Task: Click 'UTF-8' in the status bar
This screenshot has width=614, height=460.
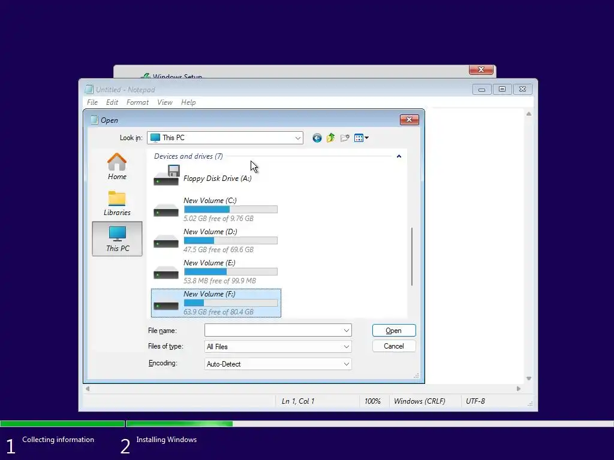Action: pyautogui.click(x=475, y=401)
